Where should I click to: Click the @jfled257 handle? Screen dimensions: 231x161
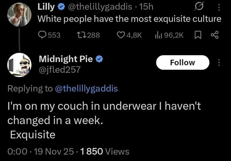(x=59, y=69)
